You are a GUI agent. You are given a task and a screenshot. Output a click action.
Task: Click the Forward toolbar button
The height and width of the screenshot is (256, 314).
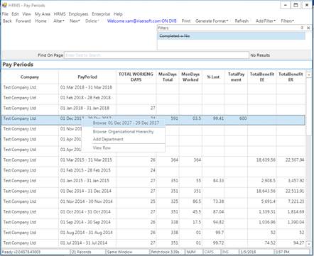23,21
